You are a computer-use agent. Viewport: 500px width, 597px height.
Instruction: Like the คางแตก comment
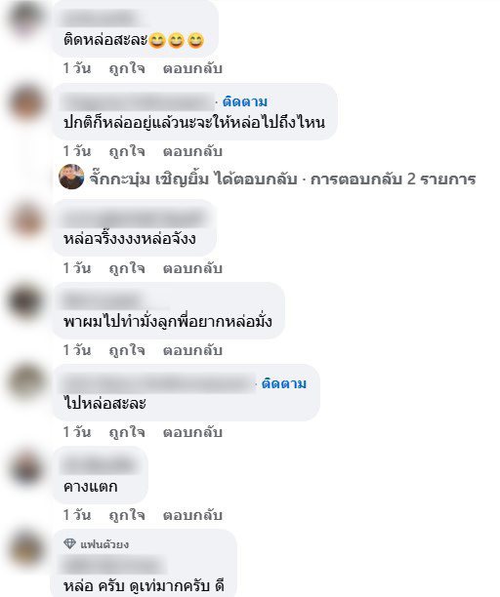127,515
